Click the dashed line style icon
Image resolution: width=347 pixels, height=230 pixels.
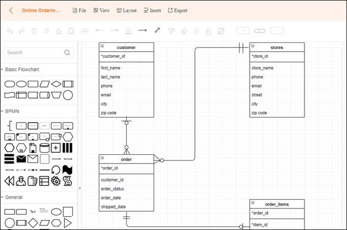point(85,31)
